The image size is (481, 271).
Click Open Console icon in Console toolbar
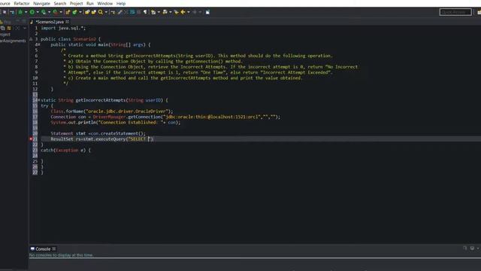coord(465,248)
